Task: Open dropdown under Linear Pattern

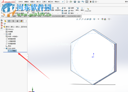Action: tap(58, 13)
